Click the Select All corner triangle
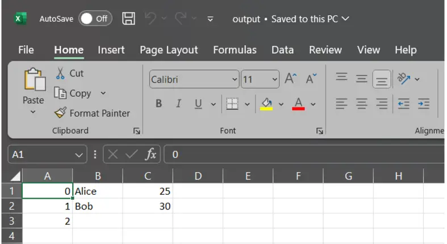The image size is (447, 244). [x=15, y=176]
